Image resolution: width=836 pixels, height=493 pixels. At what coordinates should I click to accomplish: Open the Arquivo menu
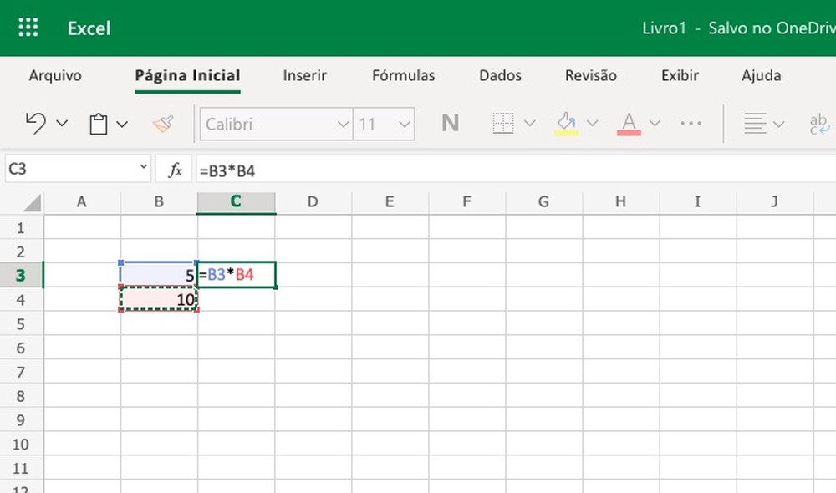(54, 75)
